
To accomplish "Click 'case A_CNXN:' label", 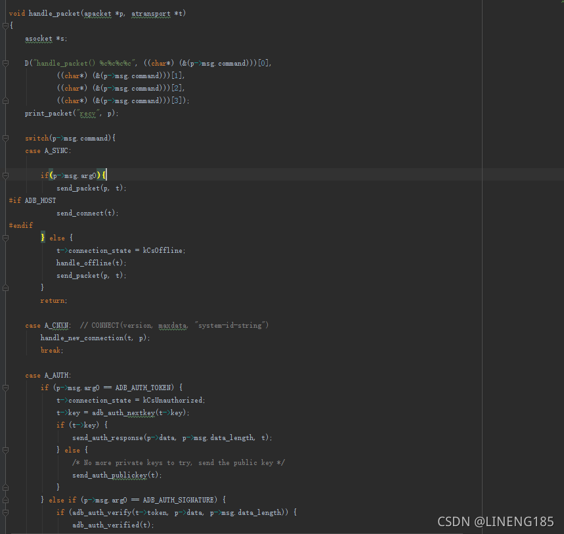I will click(x=48, y=325).
